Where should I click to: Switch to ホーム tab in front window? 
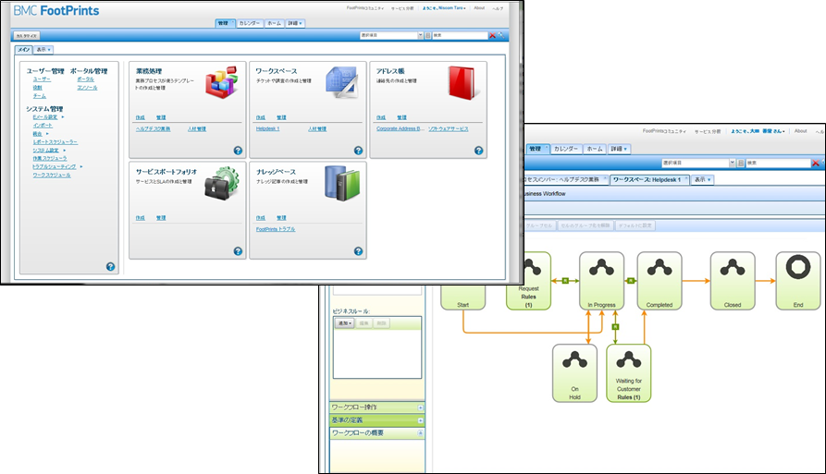click(x=274, y=23)
